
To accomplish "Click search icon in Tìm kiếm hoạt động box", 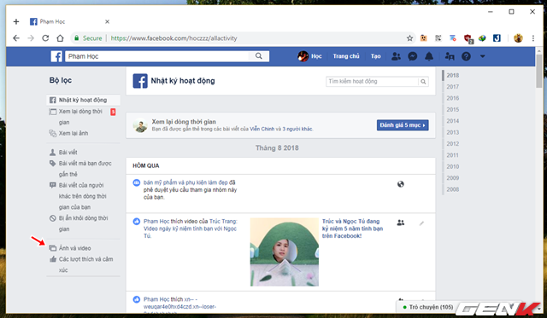I will (x=423, y=81).
